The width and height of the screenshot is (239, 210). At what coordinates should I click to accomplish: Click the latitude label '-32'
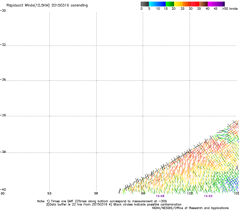point(3,45)
